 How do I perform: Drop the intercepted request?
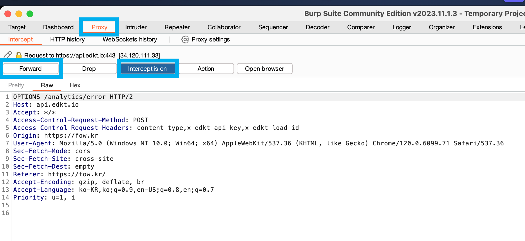[89, 69]
